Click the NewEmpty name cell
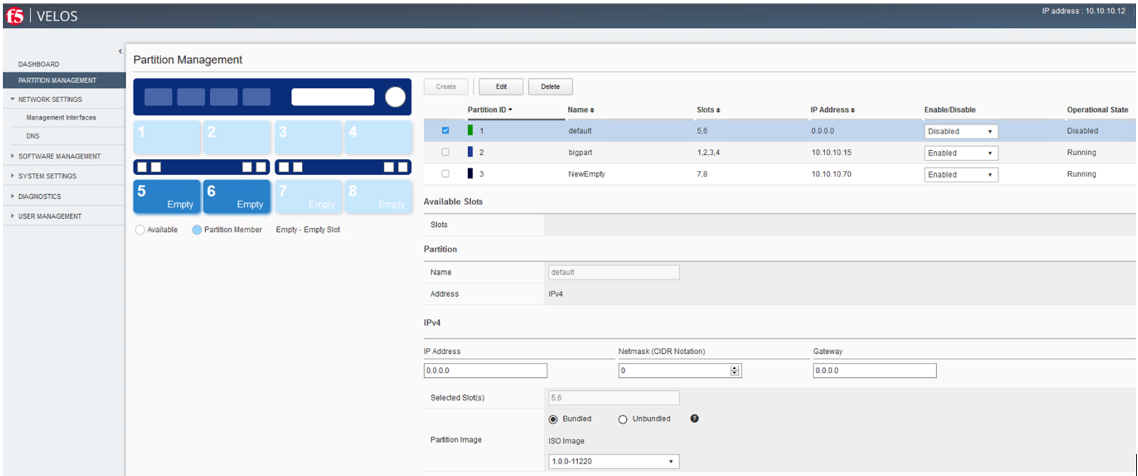The image size is (1138, 476). [586, 174]
